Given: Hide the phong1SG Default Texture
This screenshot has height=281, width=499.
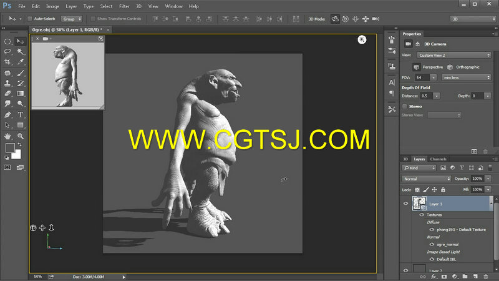Looking at the screenshot, I should click(432, 229).
